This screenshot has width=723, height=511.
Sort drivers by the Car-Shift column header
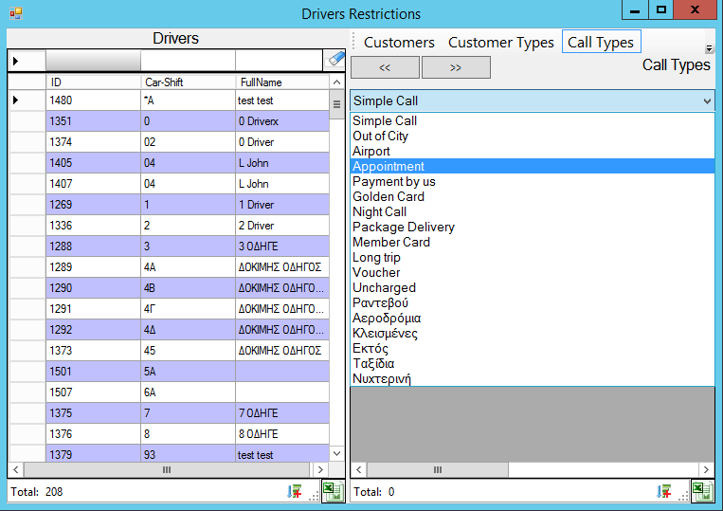tap(188, 82)
